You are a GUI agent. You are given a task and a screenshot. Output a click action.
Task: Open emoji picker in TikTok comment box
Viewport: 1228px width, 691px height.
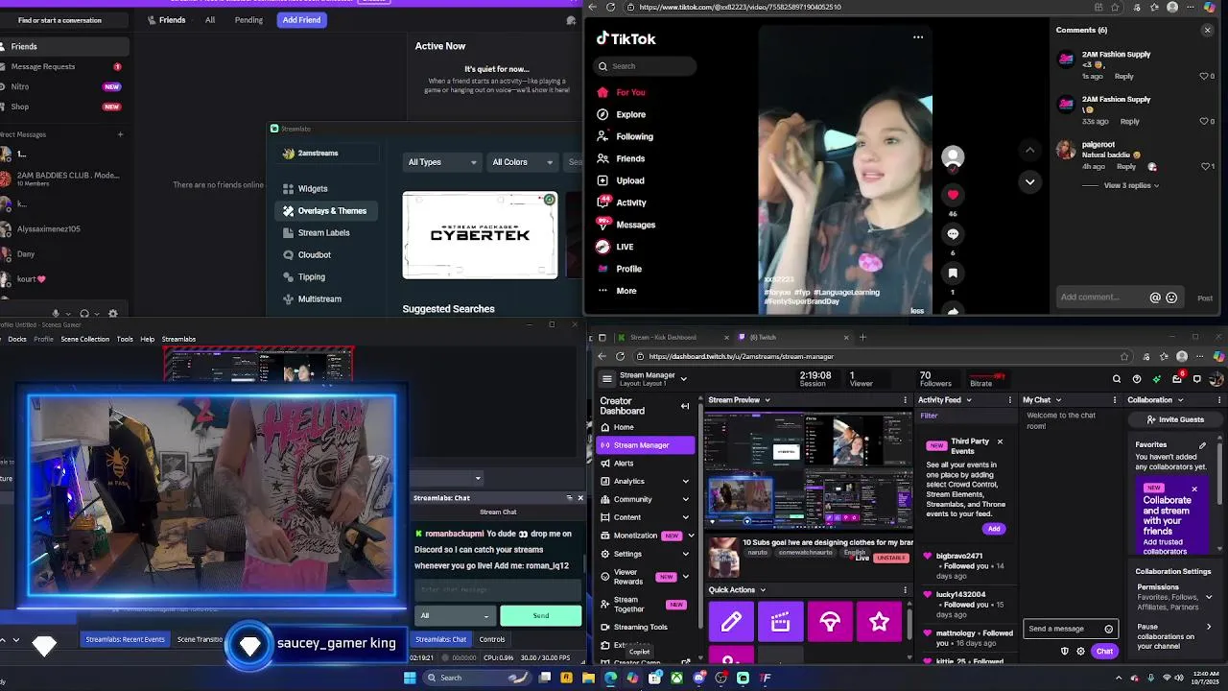[x=1171, y=298]
